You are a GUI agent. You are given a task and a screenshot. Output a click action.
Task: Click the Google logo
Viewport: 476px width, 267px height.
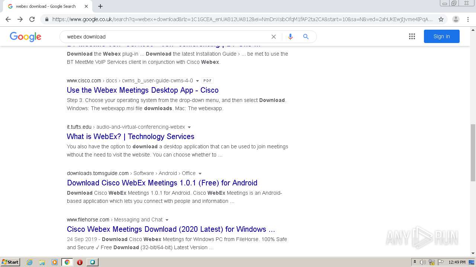25,36
